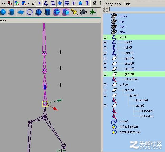
Task: Toggle the miscellaneous question mark mask
Action: (87, 3)
